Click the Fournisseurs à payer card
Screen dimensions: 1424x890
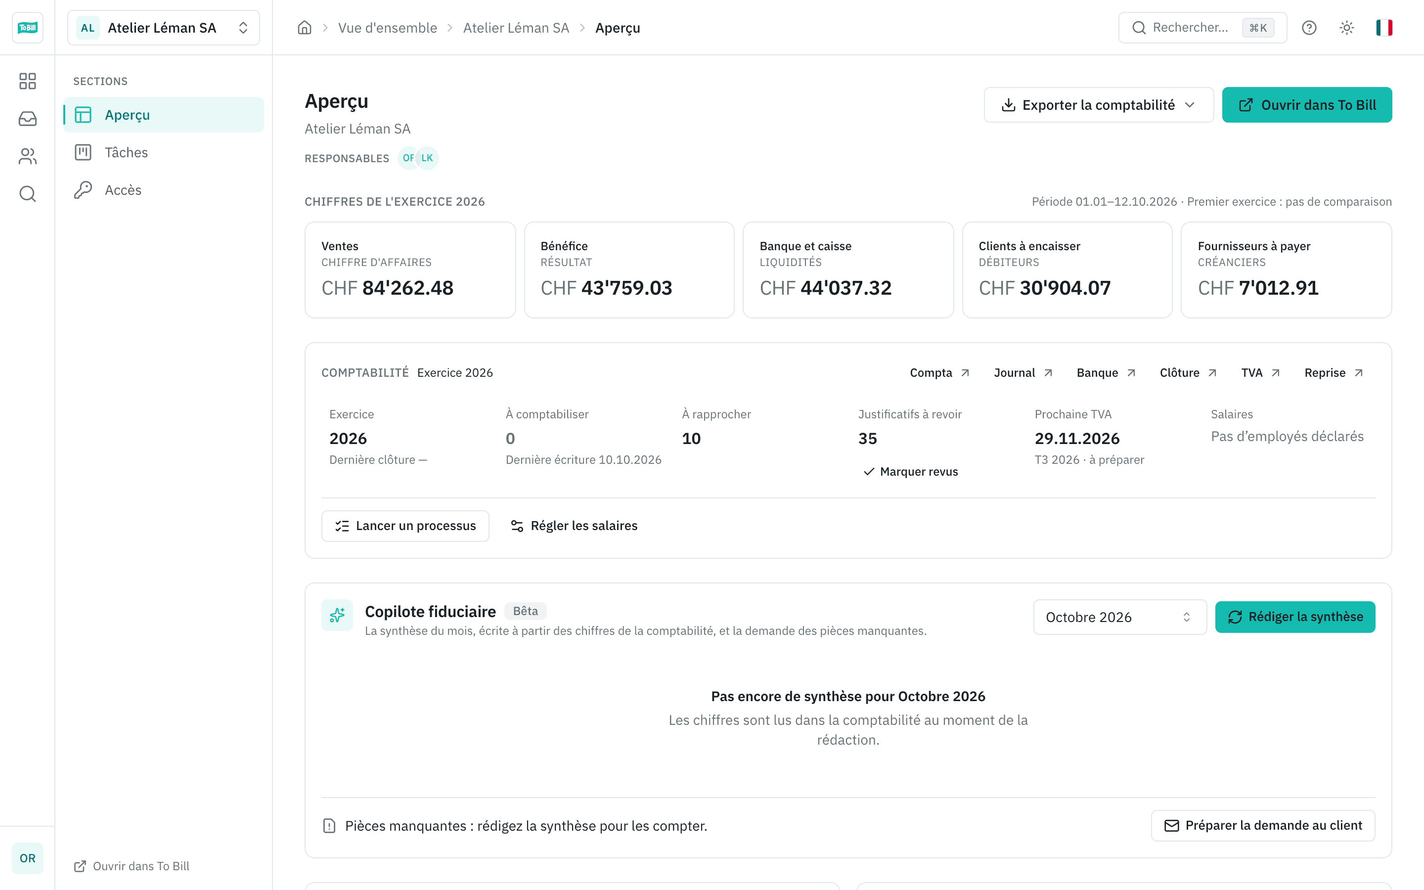click(1287, 269)
